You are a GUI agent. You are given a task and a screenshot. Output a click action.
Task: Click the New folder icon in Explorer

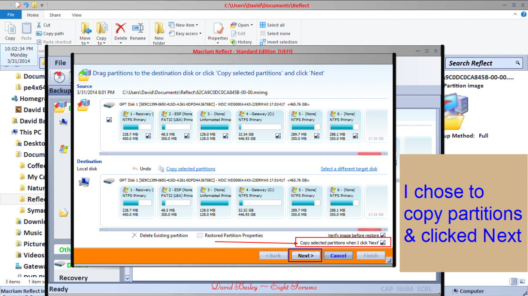click(159, 29)
